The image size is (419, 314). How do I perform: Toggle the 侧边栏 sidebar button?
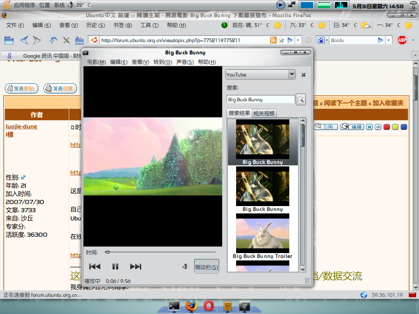(x=207, y=267)
